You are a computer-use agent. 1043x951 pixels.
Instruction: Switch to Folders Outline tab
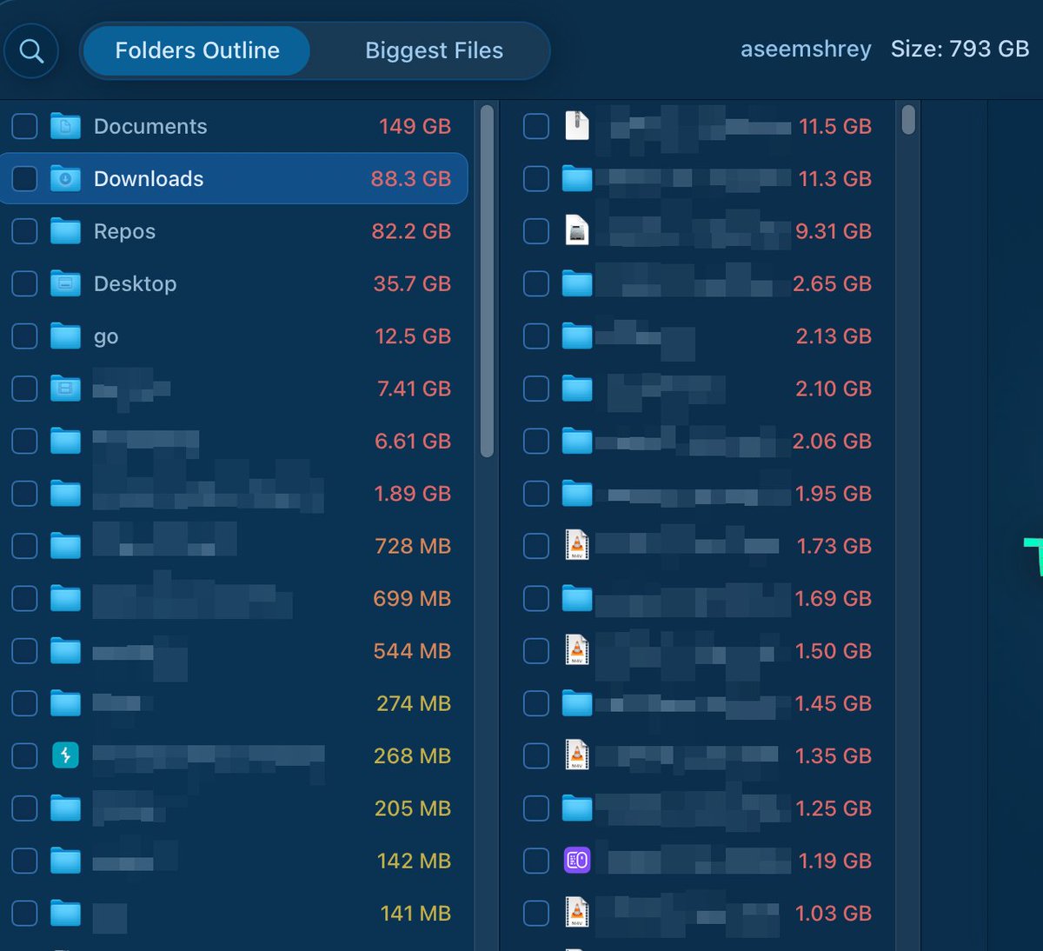point(197,50)
